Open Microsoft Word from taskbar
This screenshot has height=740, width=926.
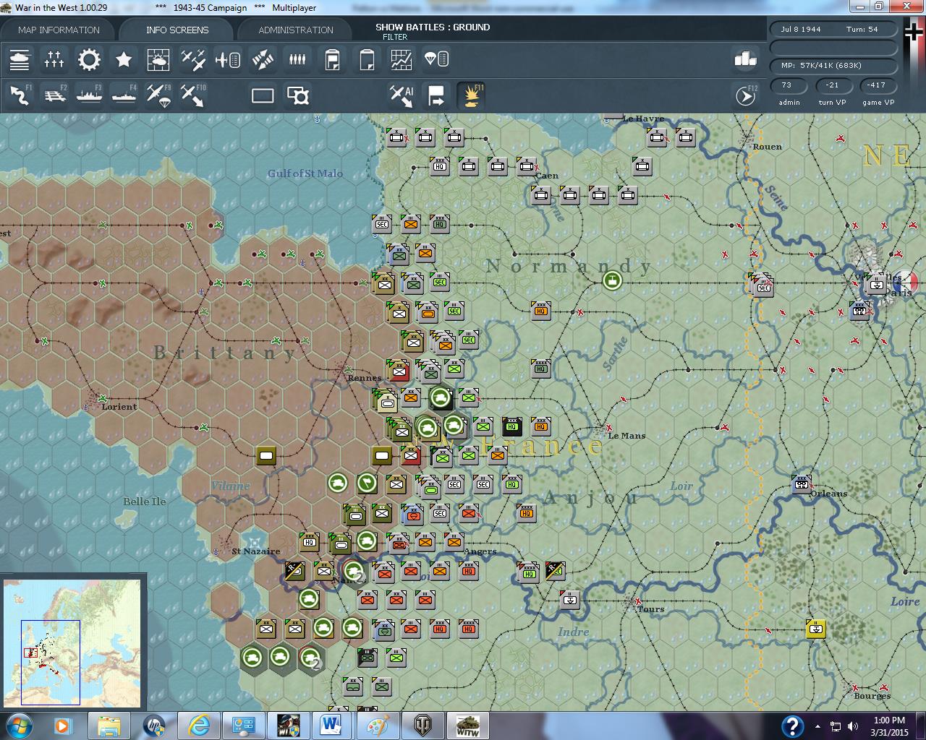[x=331, y=726]
